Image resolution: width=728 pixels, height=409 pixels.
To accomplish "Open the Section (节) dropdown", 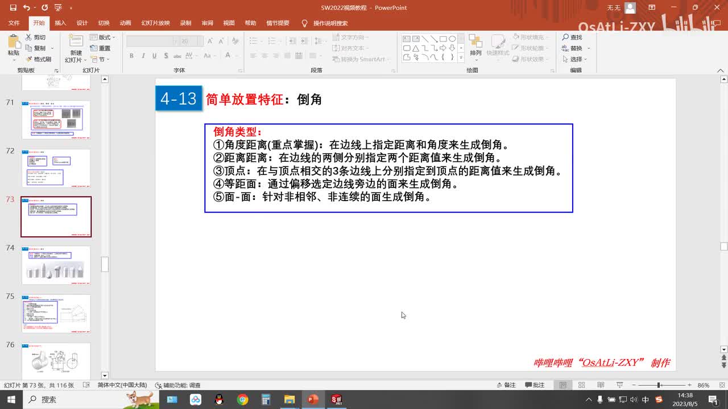I will (101, 59).
